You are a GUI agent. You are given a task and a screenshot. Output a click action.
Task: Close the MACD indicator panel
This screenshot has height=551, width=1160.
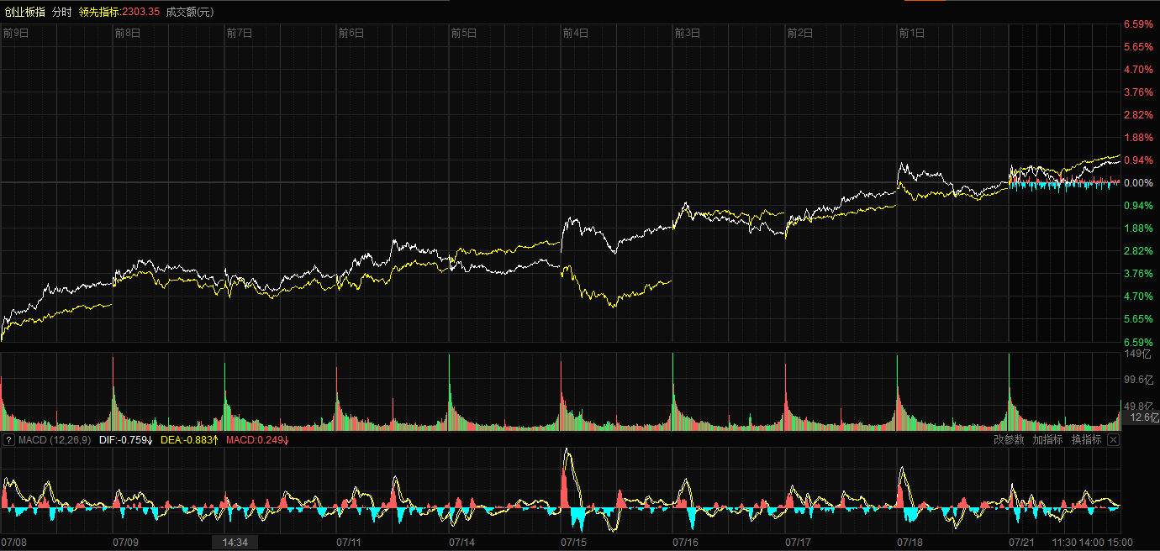click(x=1113, y=440)
